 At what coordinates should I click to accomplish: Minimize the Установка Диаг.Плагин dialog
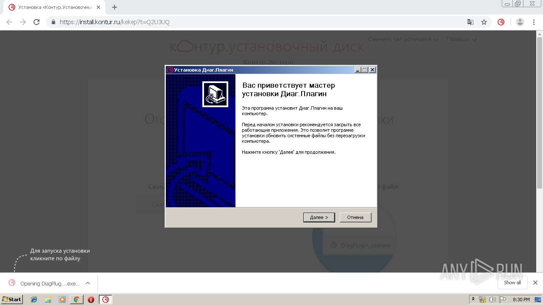(358, 70)
